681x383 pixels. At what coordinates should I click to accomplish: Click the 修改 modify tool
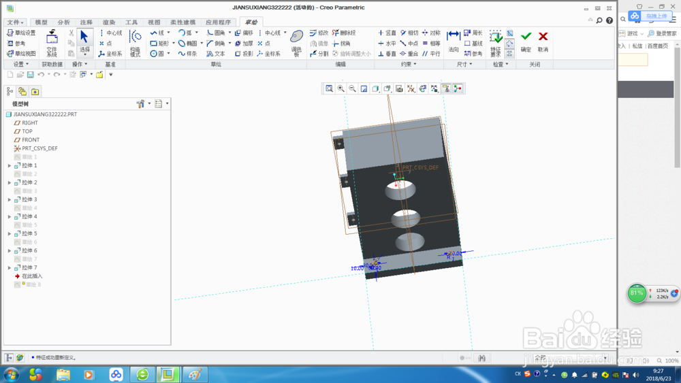[319, 33]
